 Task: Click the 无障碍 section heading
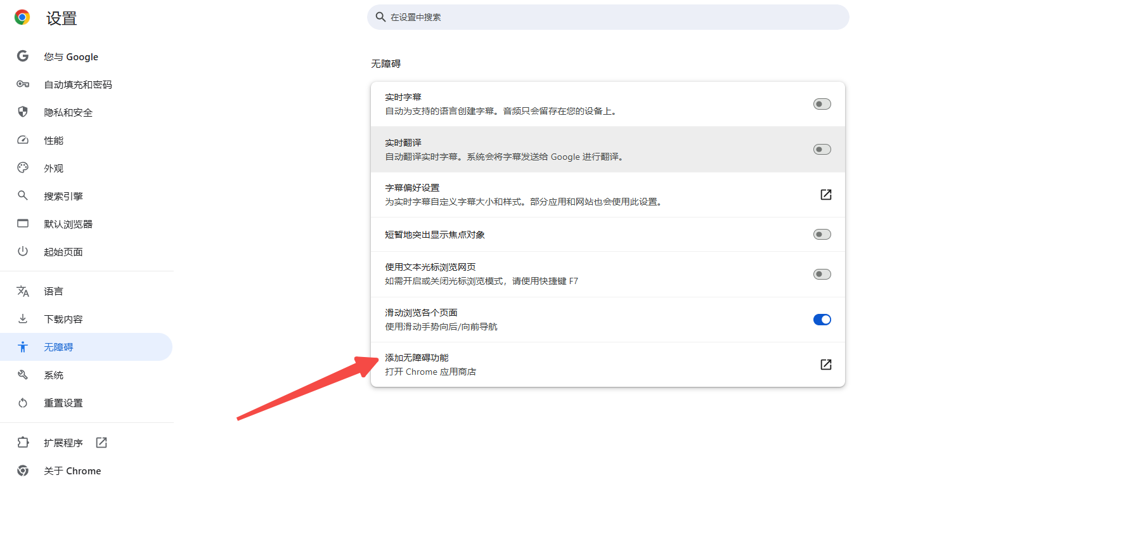[385, 63]
